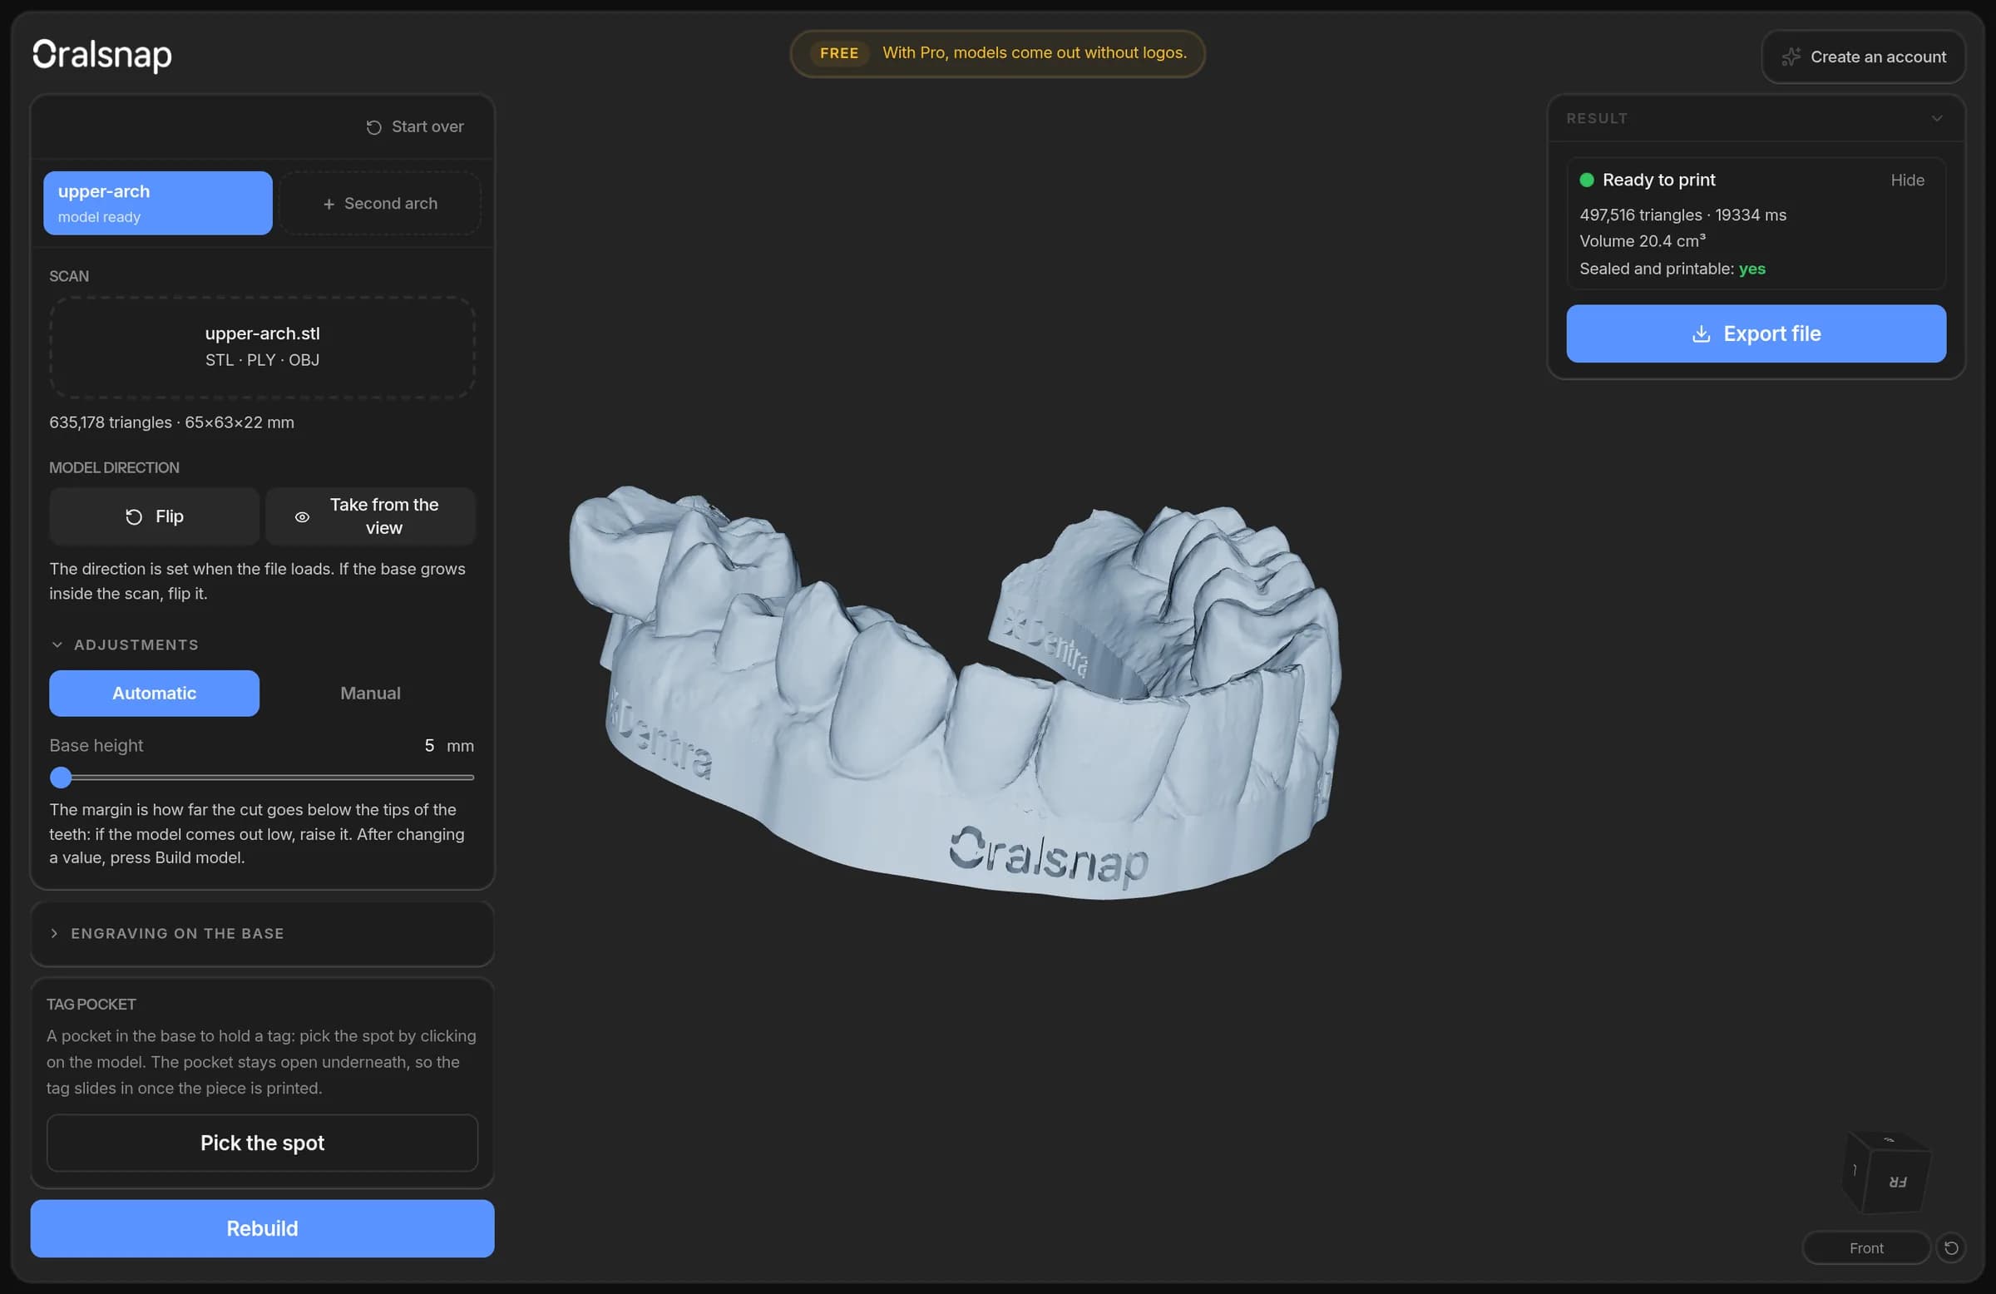Click the upper-arch.stl upload drop zone
Viewport: 1996px width, 1294px height.
[x=263, y=347]
